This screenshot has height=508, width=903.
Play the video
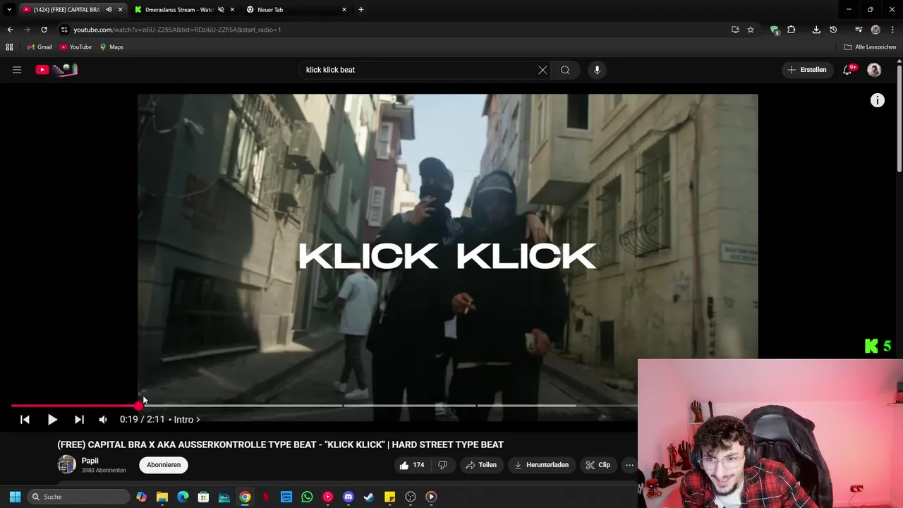(x=52, y=419)
